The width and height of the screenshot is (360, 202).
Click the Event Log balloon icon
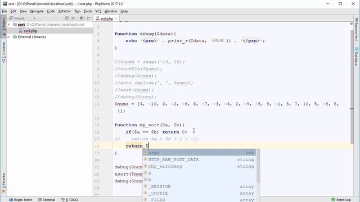point(333,200)
